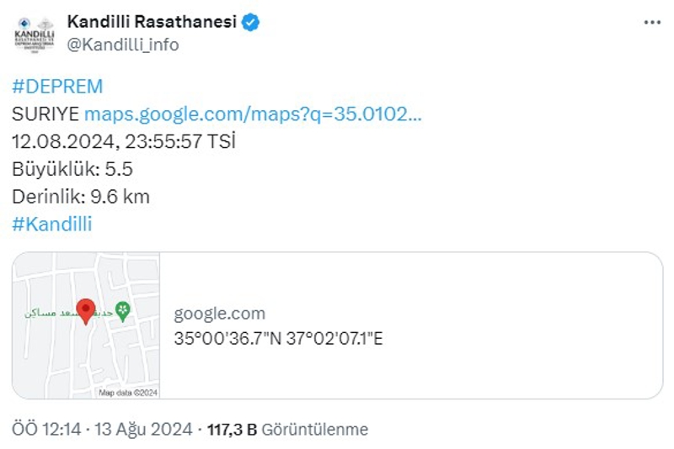Go to the @Kandilli_info handle

click(x=123, y=45)
